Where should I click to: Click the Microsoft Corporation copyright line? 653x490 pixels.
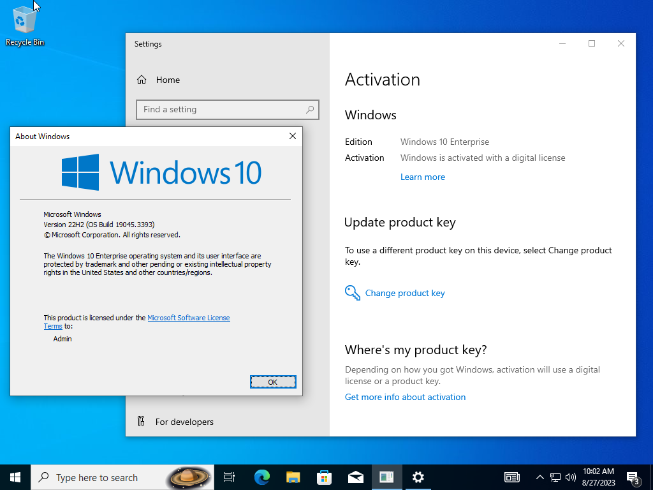112,235
